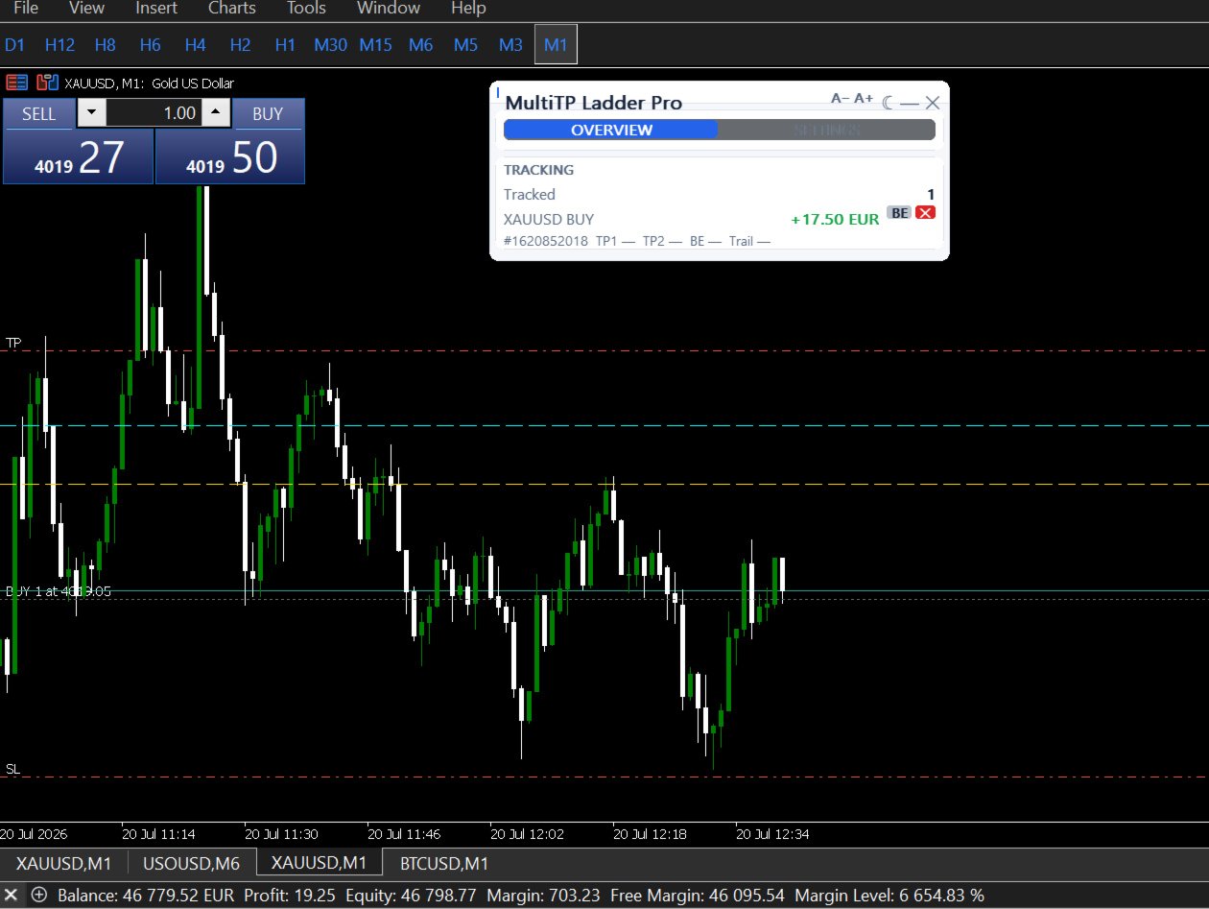Select the volume field showing 1.00

pyautogui.click(x=154, y=113)
